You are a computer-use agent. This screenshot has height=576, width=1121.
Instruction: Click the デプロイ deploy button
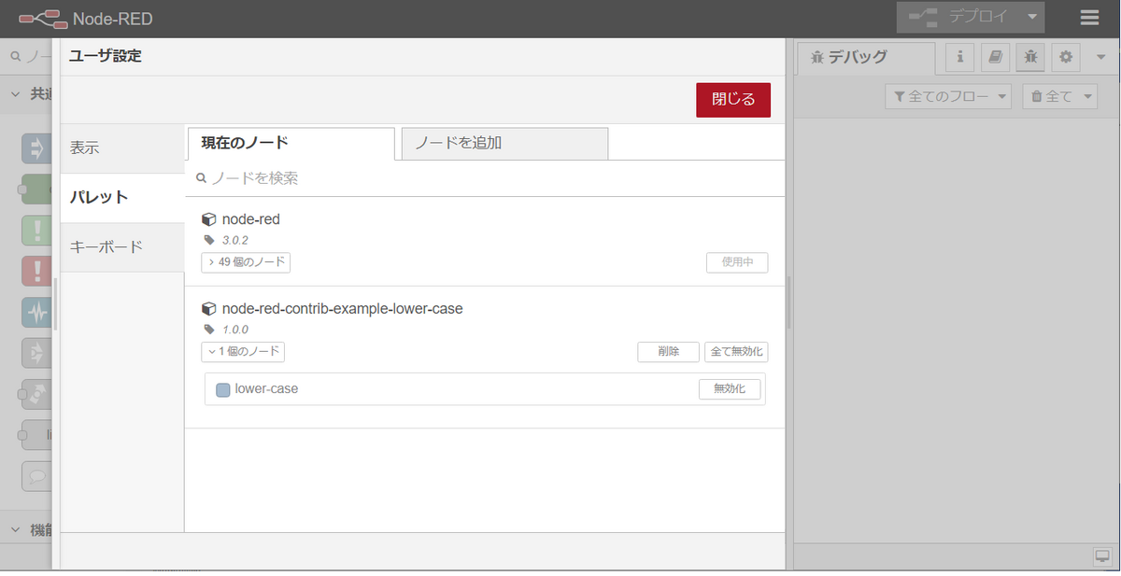[x=958, y=17]
